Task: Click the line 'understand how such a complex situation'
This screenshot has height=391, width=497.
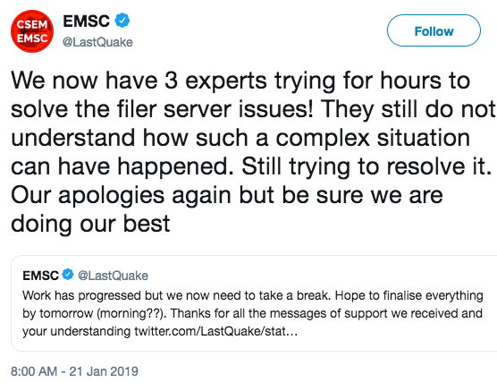Action: click(x=240, y=138)
